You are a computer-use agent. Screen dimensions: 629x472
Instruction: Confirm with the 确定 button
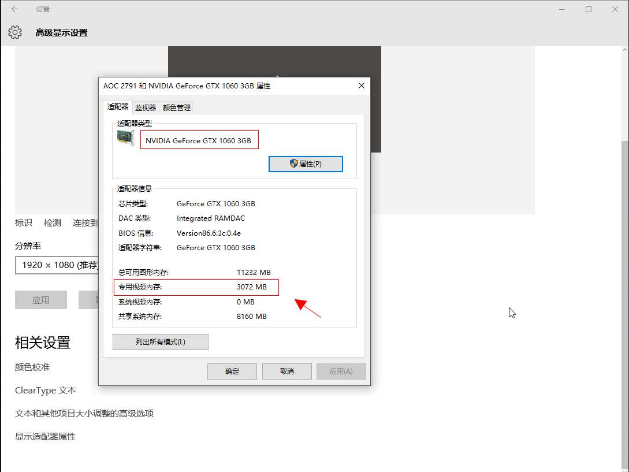pos(232,371)
